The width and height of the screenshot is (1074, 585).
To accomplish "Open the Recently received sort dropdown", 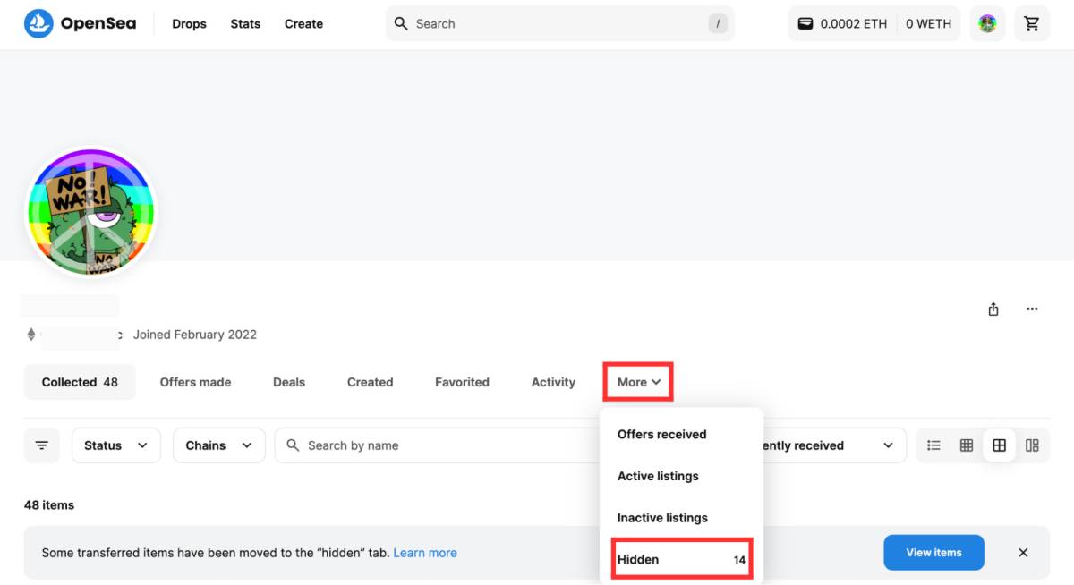I will pyautogui.click(x=828, y=445).
